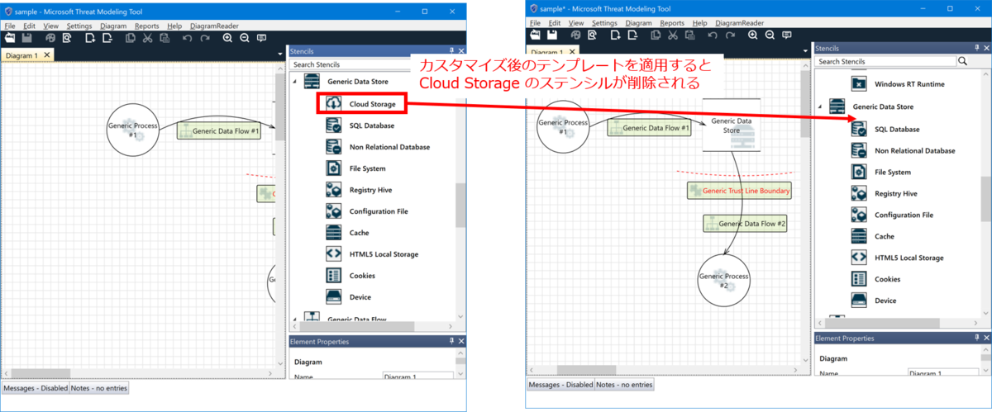Click Delete diagram icon in left window

107,37
